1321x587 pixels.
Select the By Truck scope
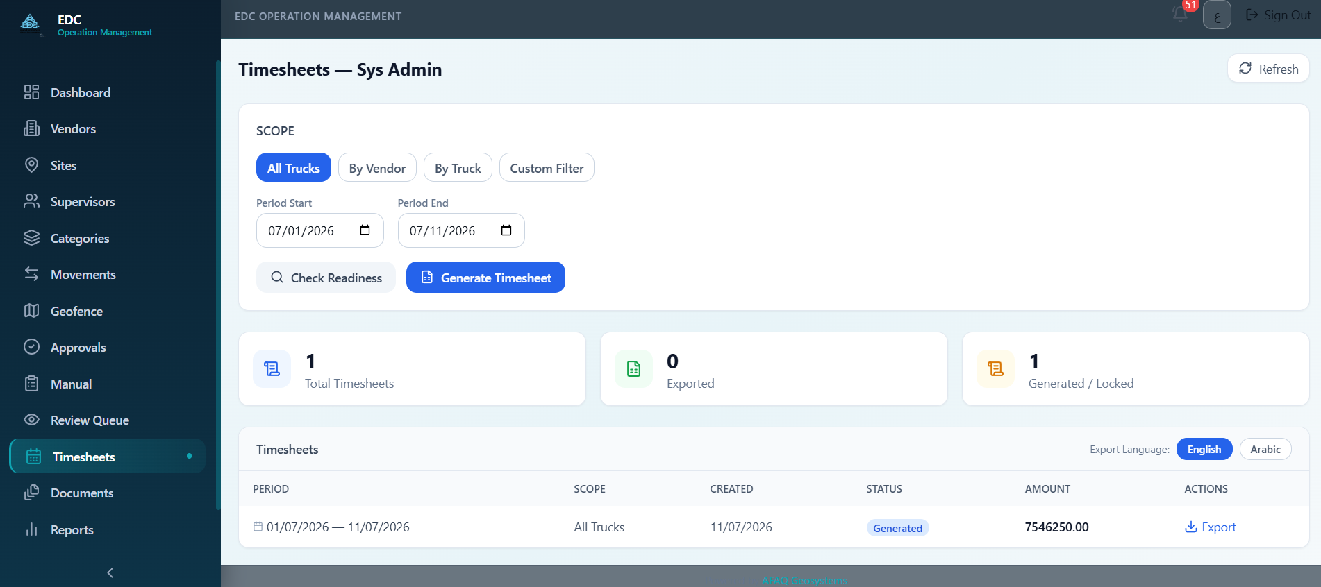pyautogui.click(x=458, y=168)
